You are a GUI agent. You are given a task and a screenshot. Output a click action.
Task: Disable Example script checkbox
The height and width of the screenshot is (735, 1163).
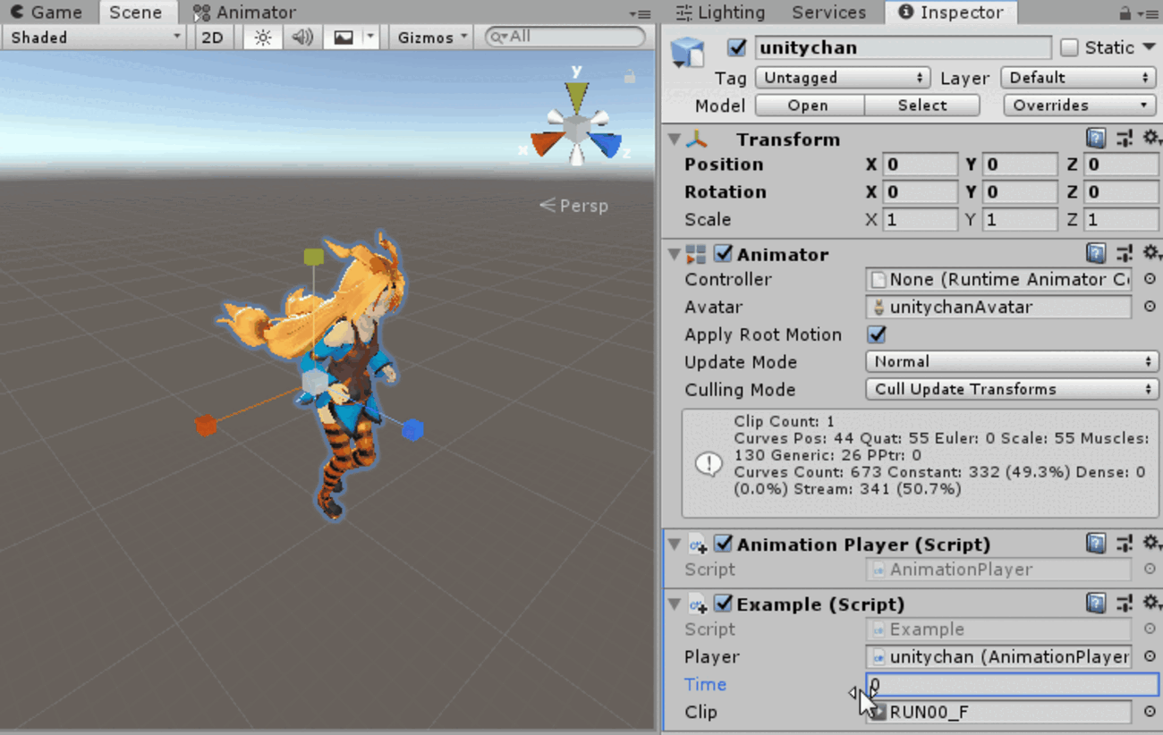point(723,604)
